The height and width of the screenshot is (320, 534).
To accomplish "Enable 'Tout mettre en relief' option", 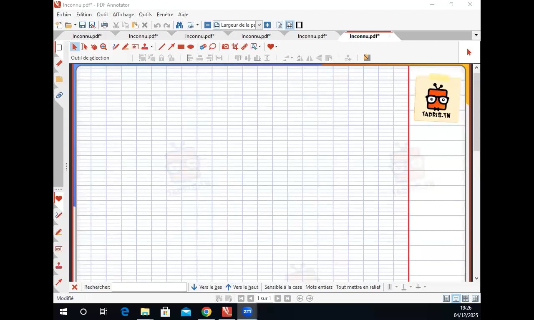I will tap(358, 287).
